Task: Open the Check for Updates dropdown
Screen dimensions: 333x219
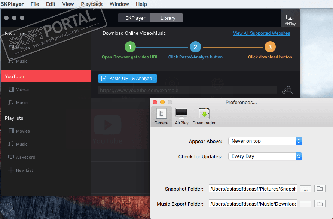Action: [265, 156]
